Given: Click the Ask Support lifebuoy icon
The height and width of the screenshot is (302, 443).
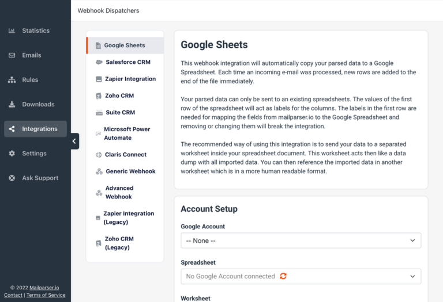Looking at the screenshot, I should click(x=12, y=178).
